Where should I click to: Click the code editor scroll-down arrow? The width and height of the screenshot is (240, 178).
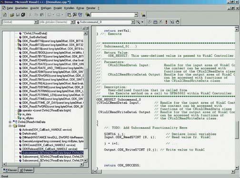[237, 168]
